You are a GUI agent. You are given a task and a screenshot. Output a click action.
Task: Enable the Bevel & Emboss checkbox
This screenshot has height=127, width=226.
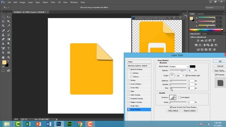point(129,69)
